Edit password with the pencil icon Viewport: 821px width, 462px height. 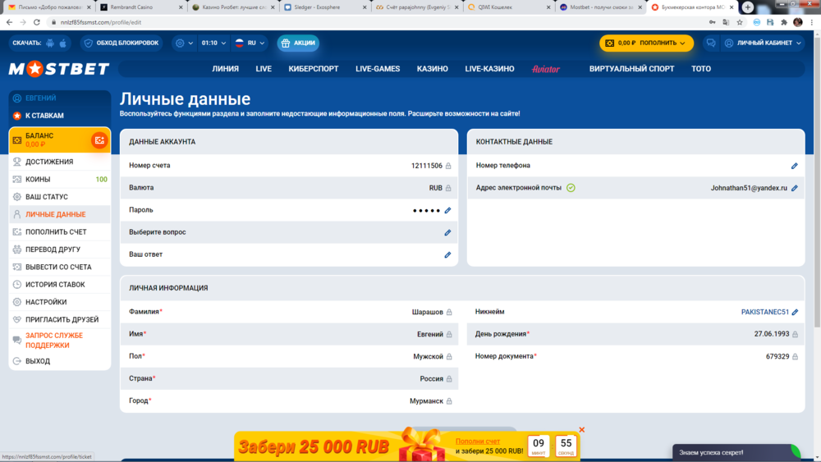pyautogui.click(x=447, y=210)
